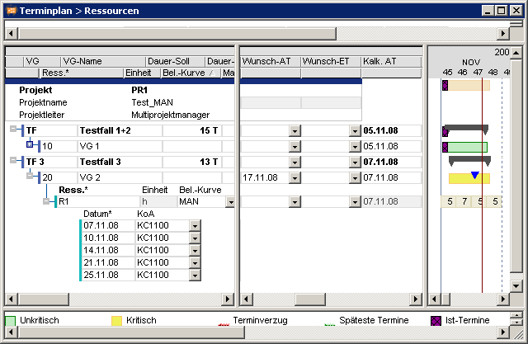Click right arrow of left table pane scrollbar
The width and height of the screenshot is (528, 344).
[228, 299]
